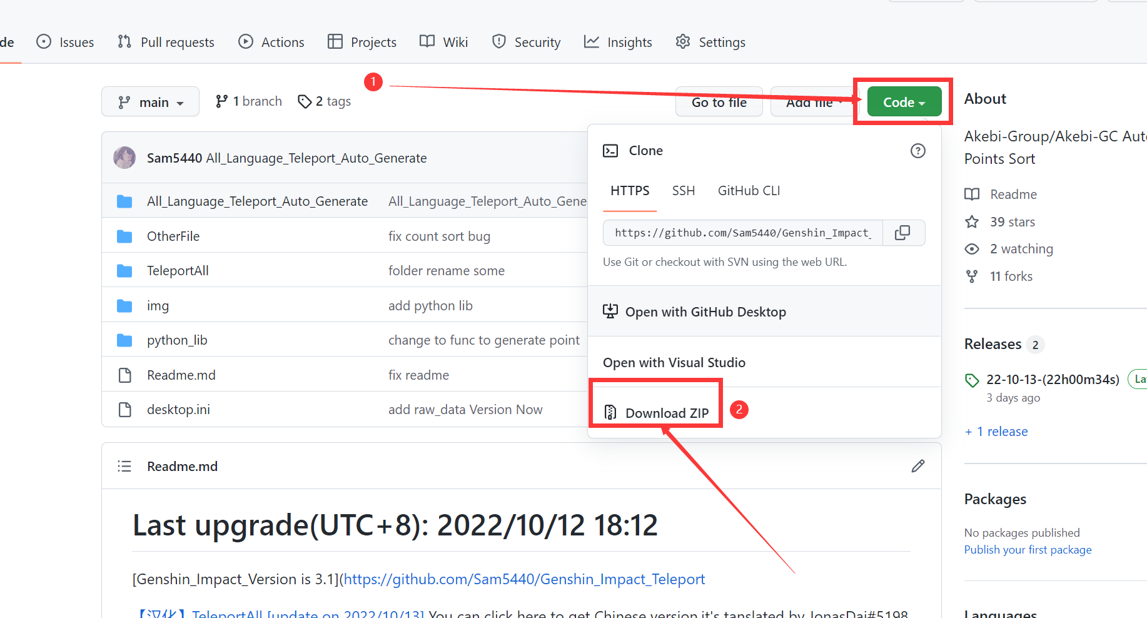View the Insights tab
1147x618 pixels.
[618, 42]
